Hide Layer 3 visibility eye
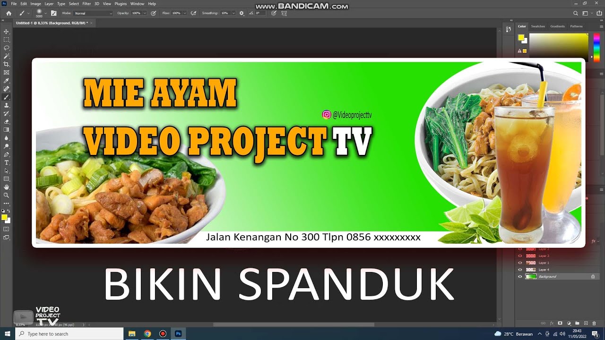605x340 pixels. (x=520, y=256)
